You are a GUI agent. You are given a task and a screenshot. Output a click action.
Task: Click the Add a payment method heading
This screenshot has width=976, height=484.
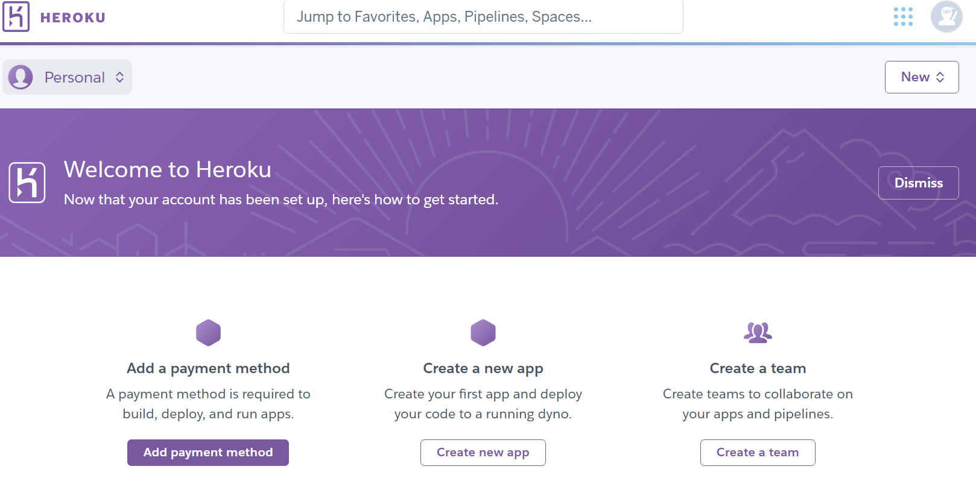(208, 368)
